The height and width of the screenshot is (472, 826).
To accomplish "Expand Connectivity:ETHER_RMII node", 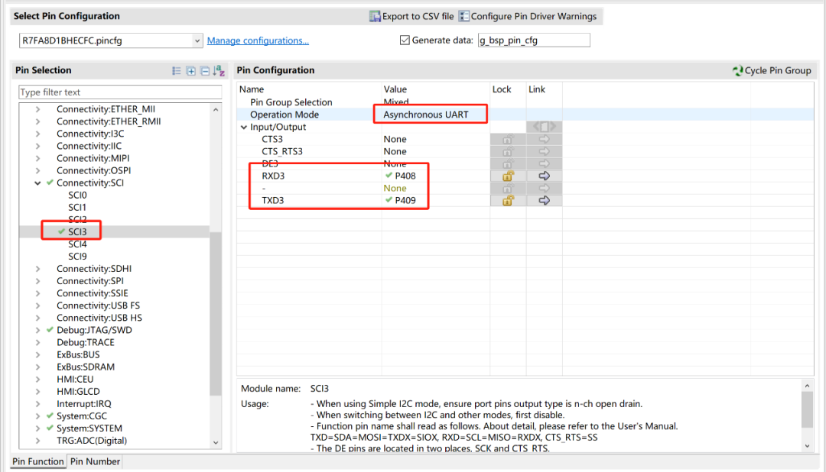I will [37, 121].
